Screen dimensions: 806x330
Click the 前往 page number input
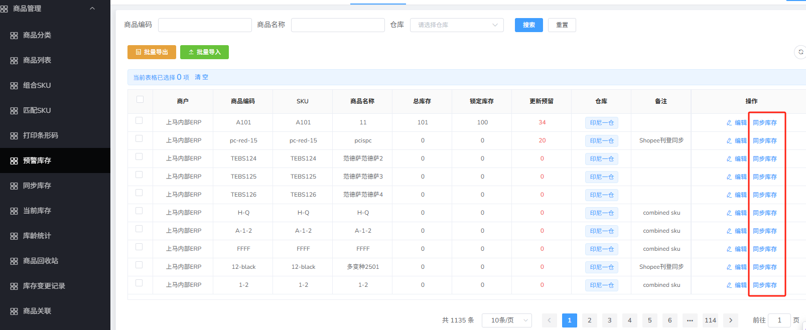[x=779, y=320]
